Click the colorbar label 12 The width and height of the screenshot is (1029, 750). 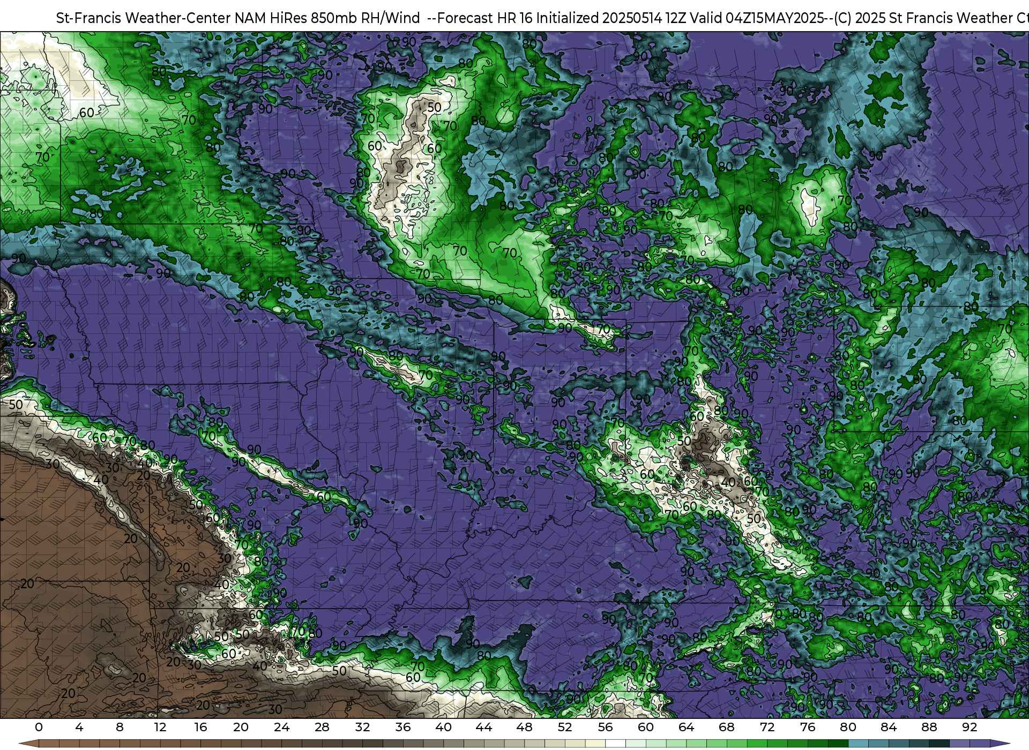[160, 727]
